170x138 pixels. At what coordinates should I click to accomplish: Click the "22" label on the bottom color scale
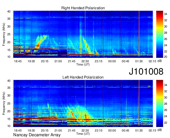pyautogui.click(x=165, y=123)
